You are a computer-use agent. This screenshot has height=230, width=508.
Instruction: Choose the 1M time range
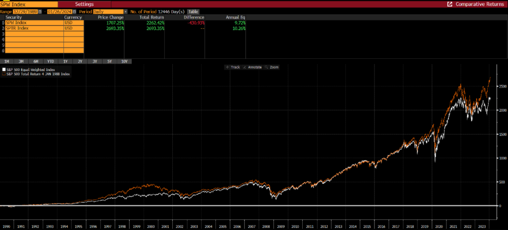coord(7,61)
